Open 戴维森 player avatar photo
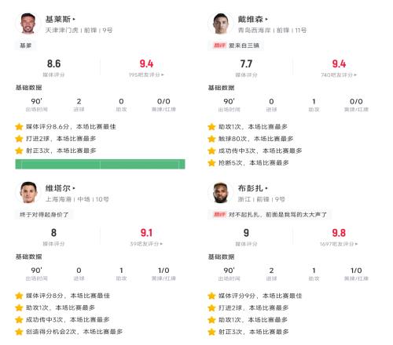 coord(221,24)
